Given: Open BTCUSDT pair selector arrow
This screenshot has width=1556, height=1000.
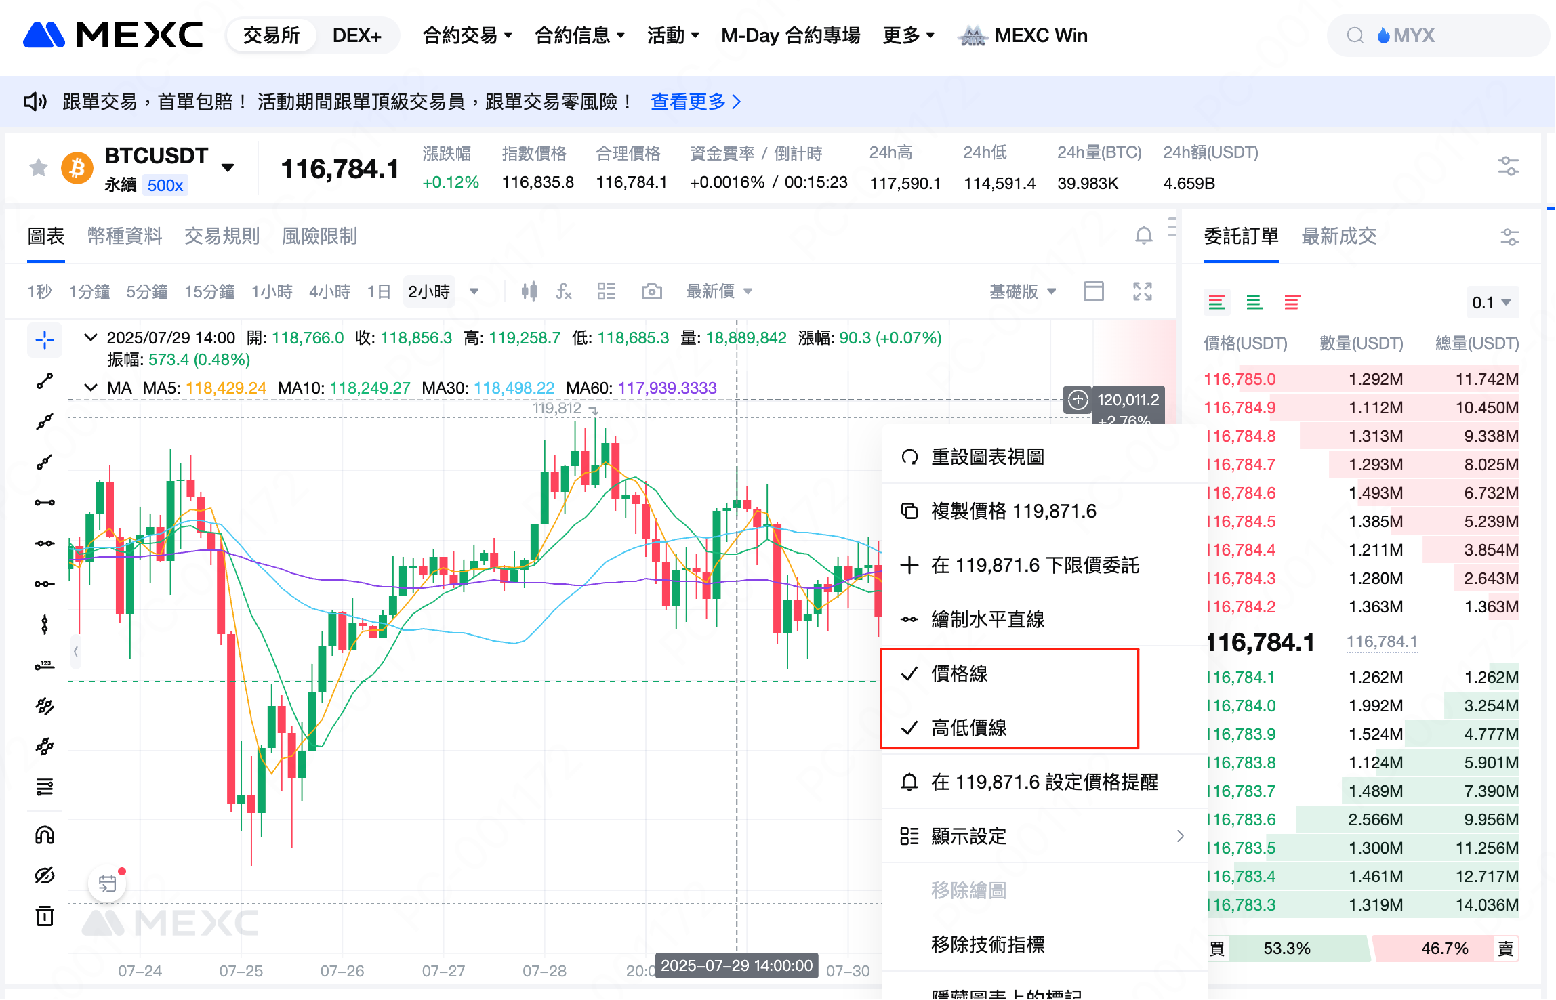Looking at the screenshot, I should (228, 167).
